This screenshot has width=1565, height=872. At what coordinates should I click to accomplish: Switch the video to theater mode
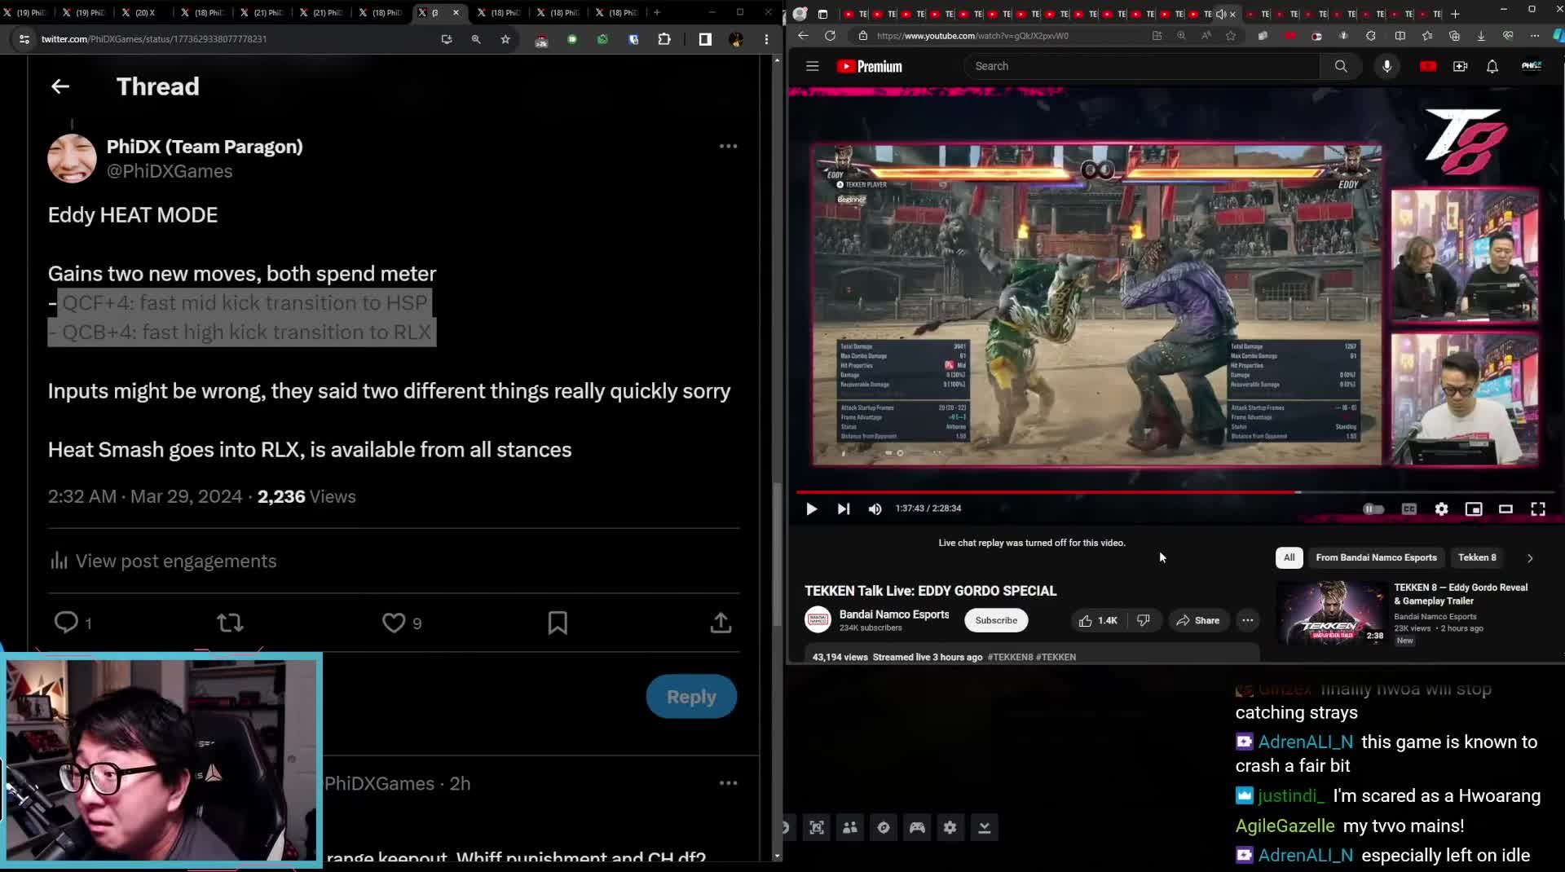(x=1505, y=509)
